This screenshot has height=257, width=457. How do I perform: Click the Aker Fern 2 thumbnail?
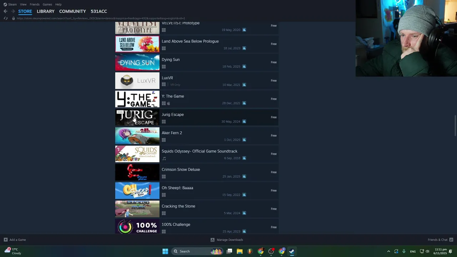tap(137, 136)
